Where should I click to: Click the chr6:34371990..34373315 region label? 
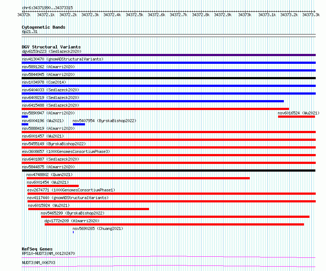pyautogui.click(x=47, y=8)
